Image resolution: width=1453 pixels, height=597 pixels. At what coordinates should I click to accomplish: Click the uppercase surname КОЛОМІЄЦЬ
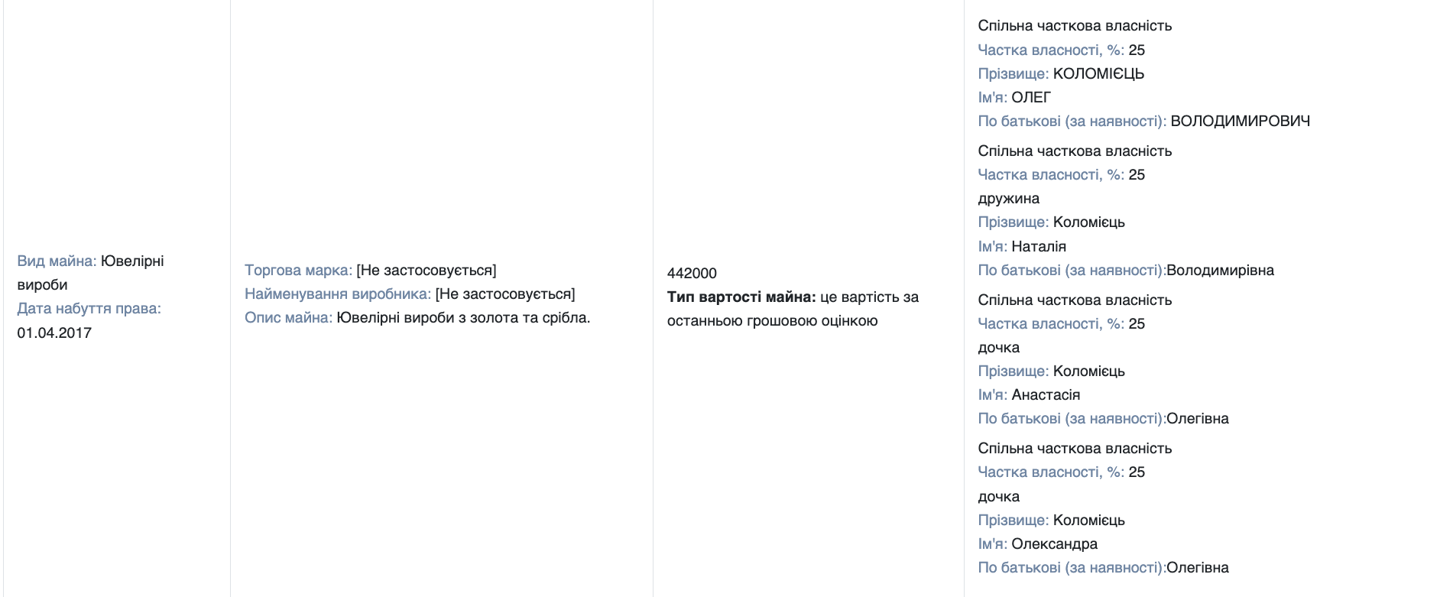point(1098,74)
